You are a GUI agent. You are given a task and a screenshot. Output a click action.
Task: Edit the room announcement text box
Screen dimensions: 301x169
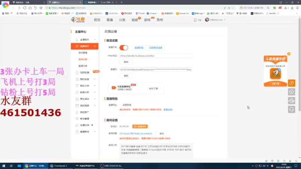(156, 151)
